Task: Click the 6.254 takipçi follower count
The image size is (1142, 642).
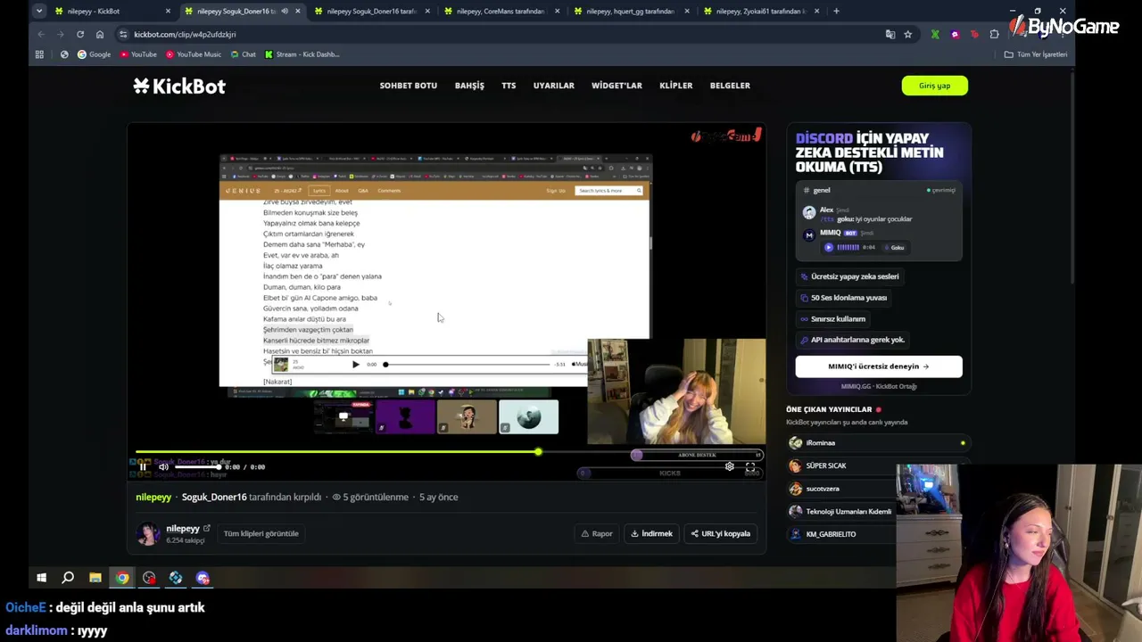Action: click(186, 540)
